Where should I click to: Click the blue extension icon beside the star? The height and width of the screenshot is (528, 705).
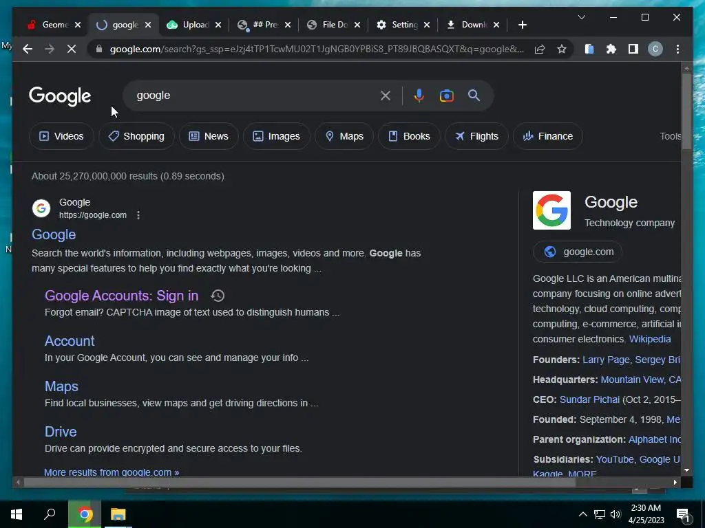click(589, 49)
